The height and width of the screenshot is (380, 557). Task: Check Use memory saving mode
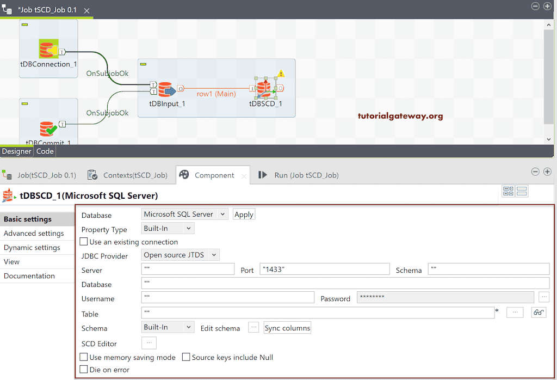[x=83, y=357]
